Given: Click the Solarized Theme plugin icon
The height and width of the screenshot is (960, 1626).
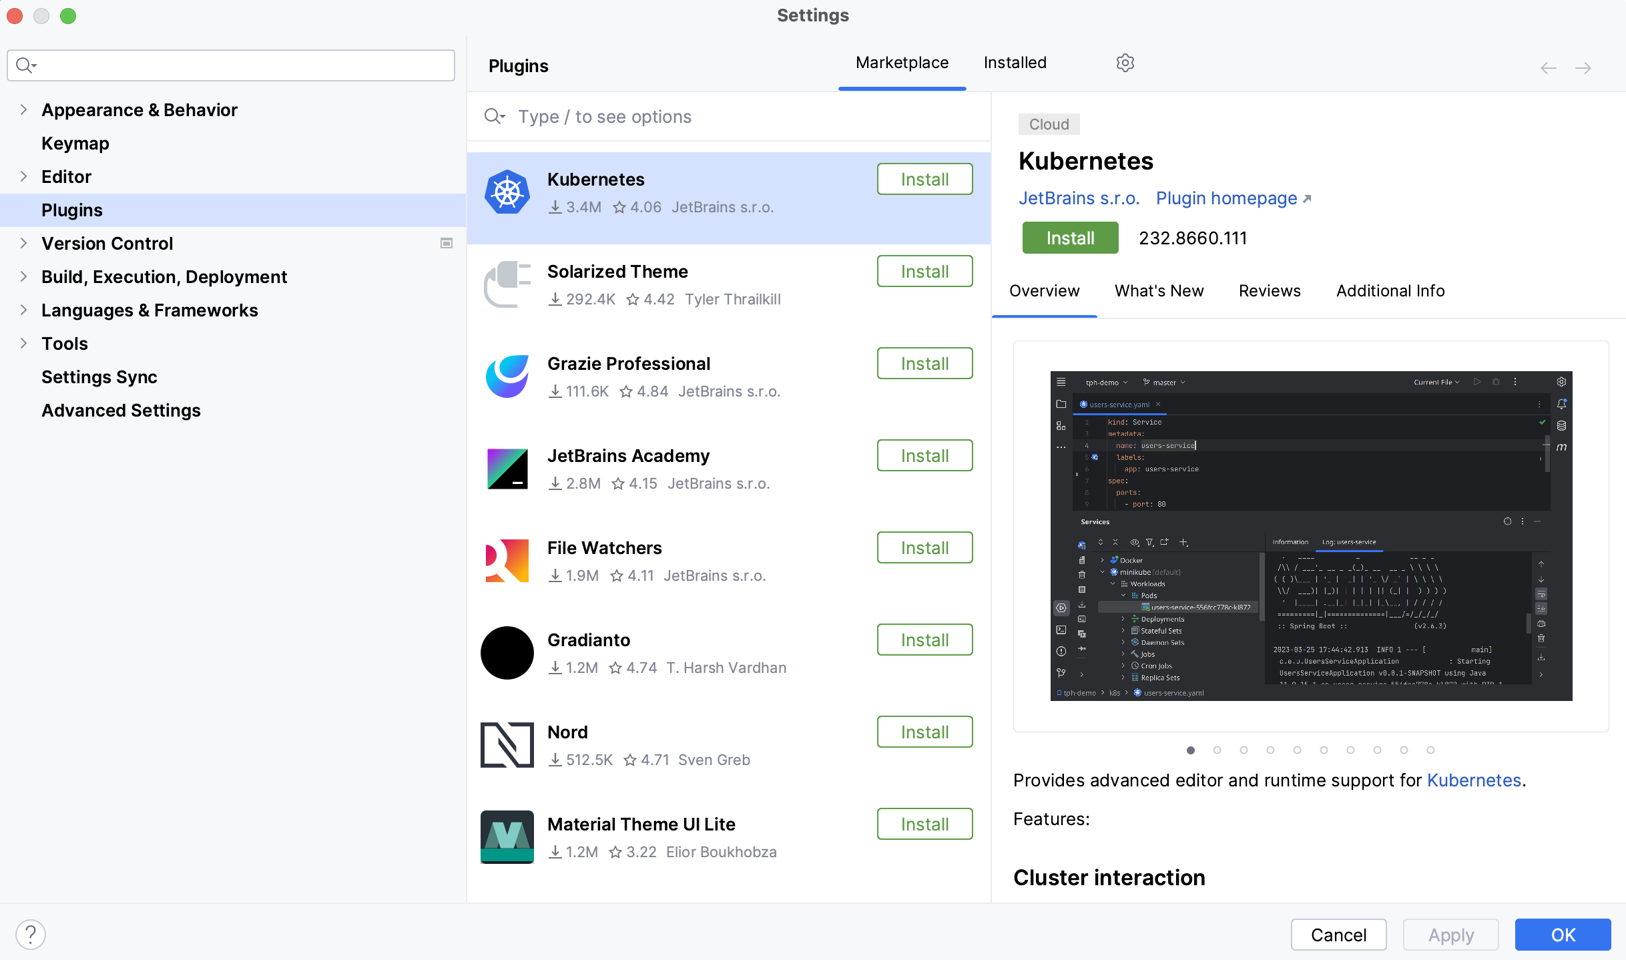Looking at the screenshot, I should 507,284.
